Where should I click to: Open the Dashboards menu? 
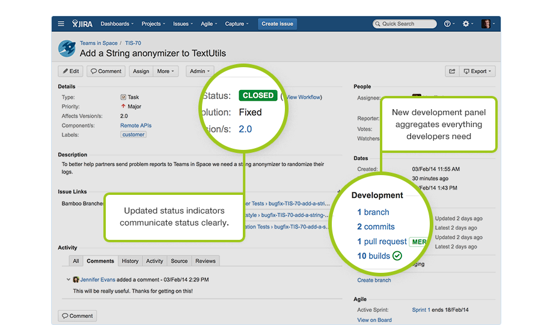coord(117,24)
